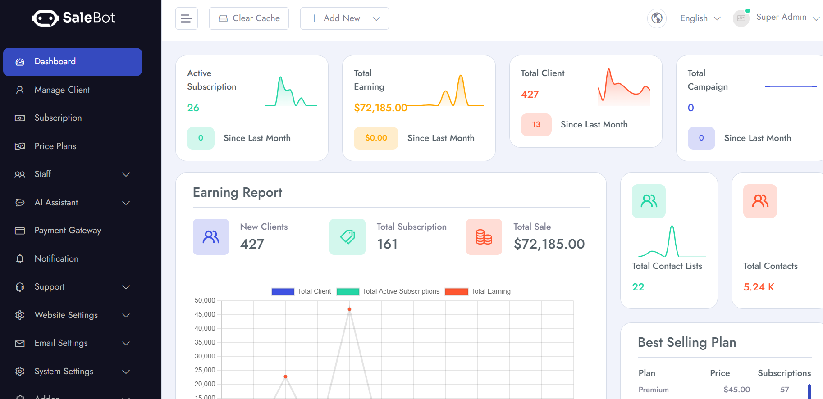The height and width of the screenshot is (399, 823).
Task: Toggle Total Active Subscriptions legend swatch
Action: 348,291
